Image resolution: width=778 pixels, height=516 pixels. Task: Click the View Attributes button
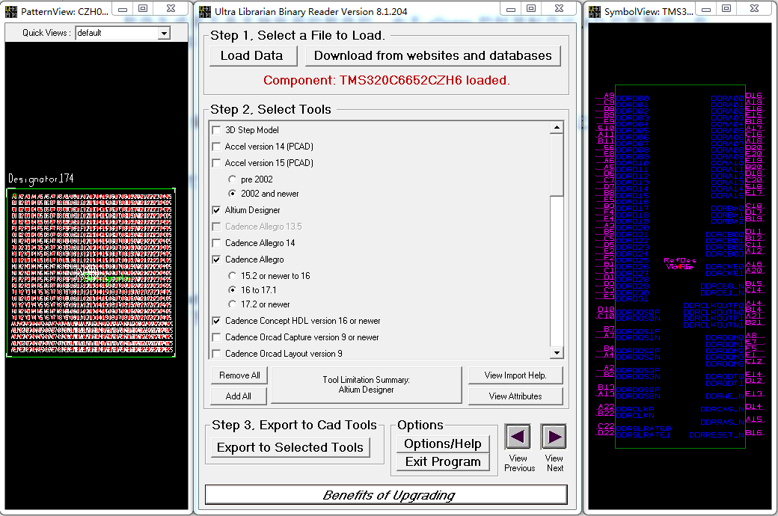[x=515, y=396]
